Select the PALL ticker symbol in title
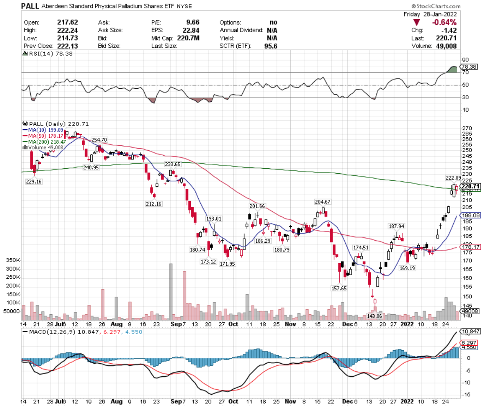This screenshot has width=484, height=407. pos(30,6)
